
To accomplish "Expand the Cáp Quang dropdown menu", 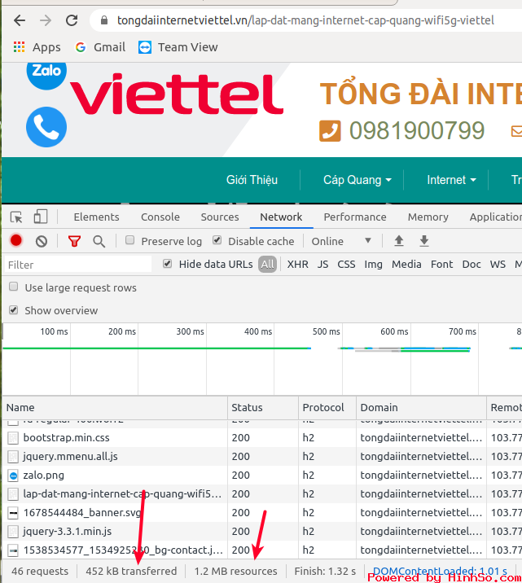I will tap(358, 180).
